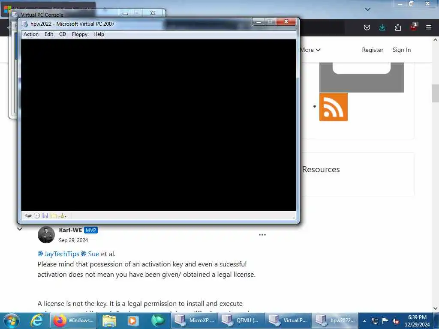Viewport: 439px width, 329px height.
Task: Open the Action menu in Virtual PC
Action: pos(31,34)
